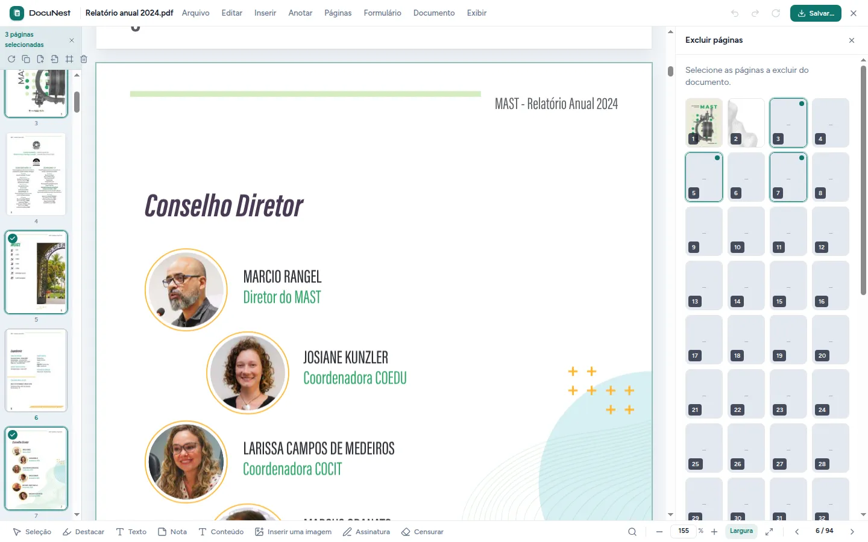Clear the 3 pages selection
Screen dimensions: 868x542
[x=72, y=40]
